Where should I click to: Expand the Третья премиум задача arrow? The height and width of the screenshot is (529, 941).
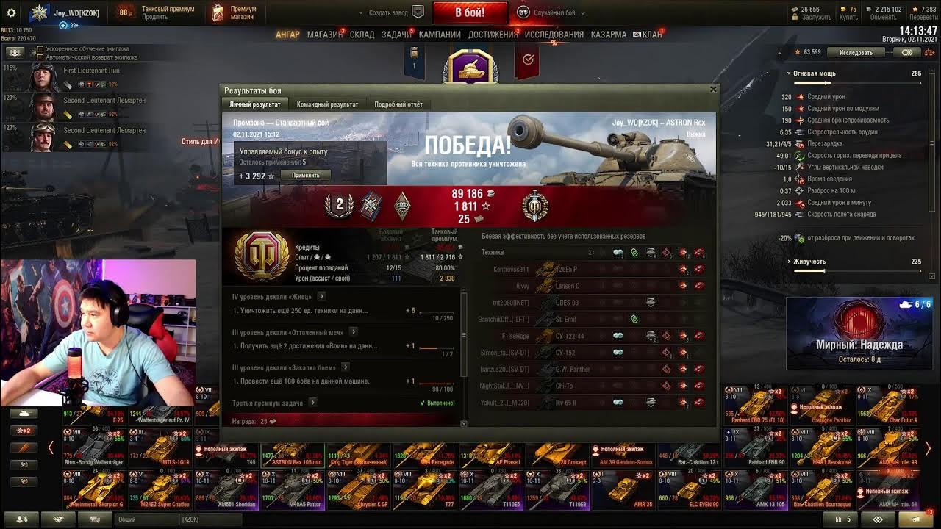coord(312,403)
